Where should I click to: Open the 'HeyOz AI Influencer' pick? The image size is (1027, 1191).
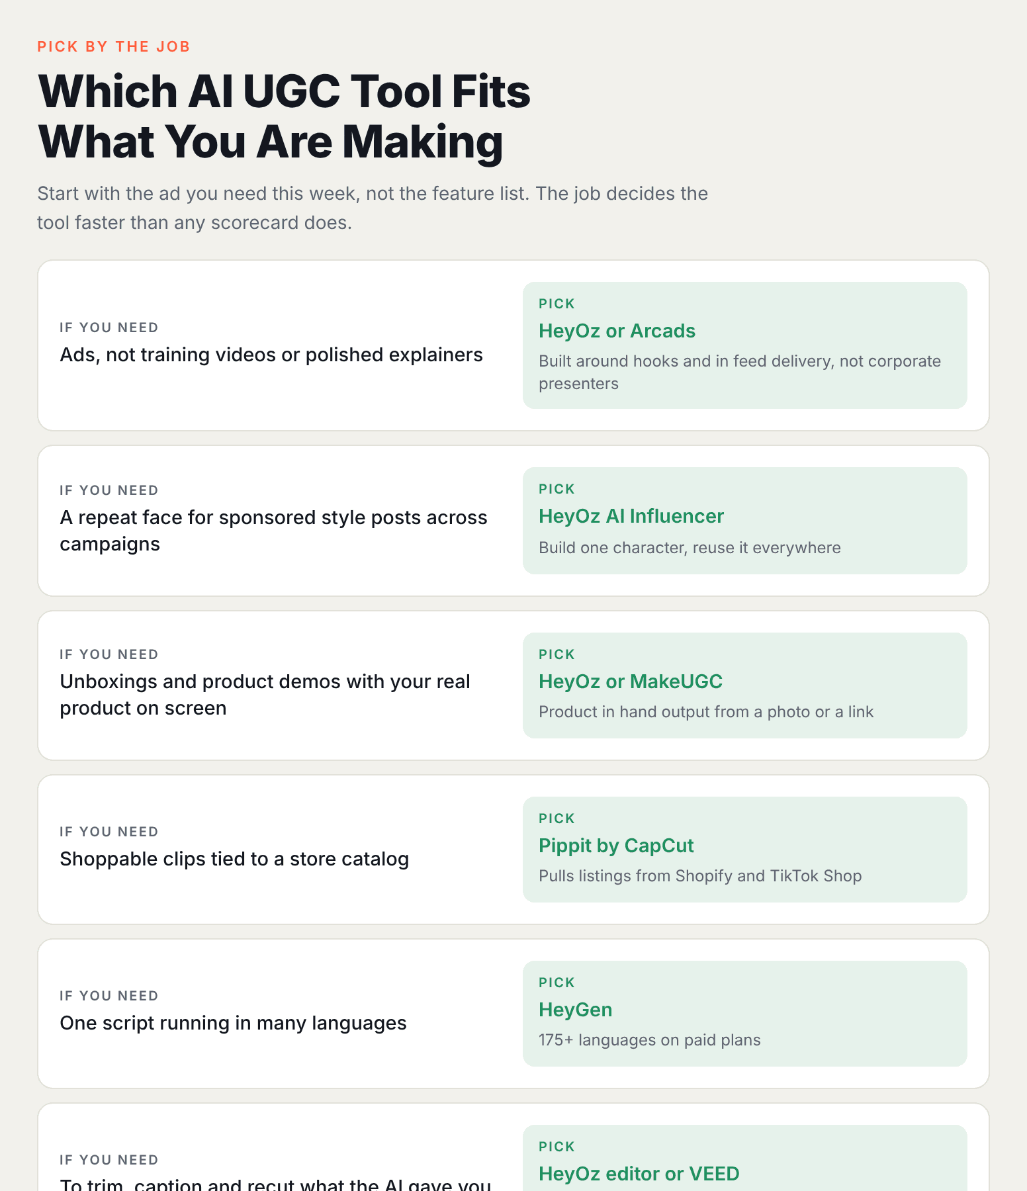pyautogui.click(x=631, y=516)
